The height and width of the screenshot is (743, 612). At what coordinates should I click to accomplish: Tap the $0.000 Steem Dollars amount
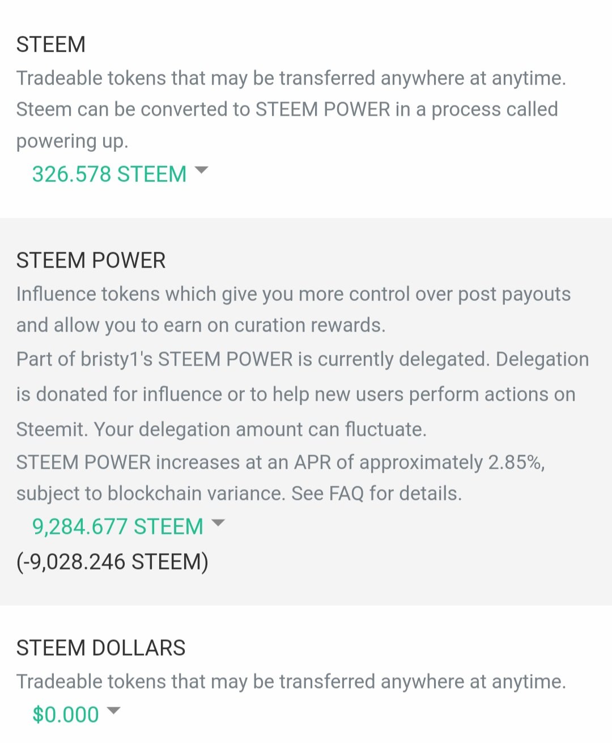(x=66, y=715)
